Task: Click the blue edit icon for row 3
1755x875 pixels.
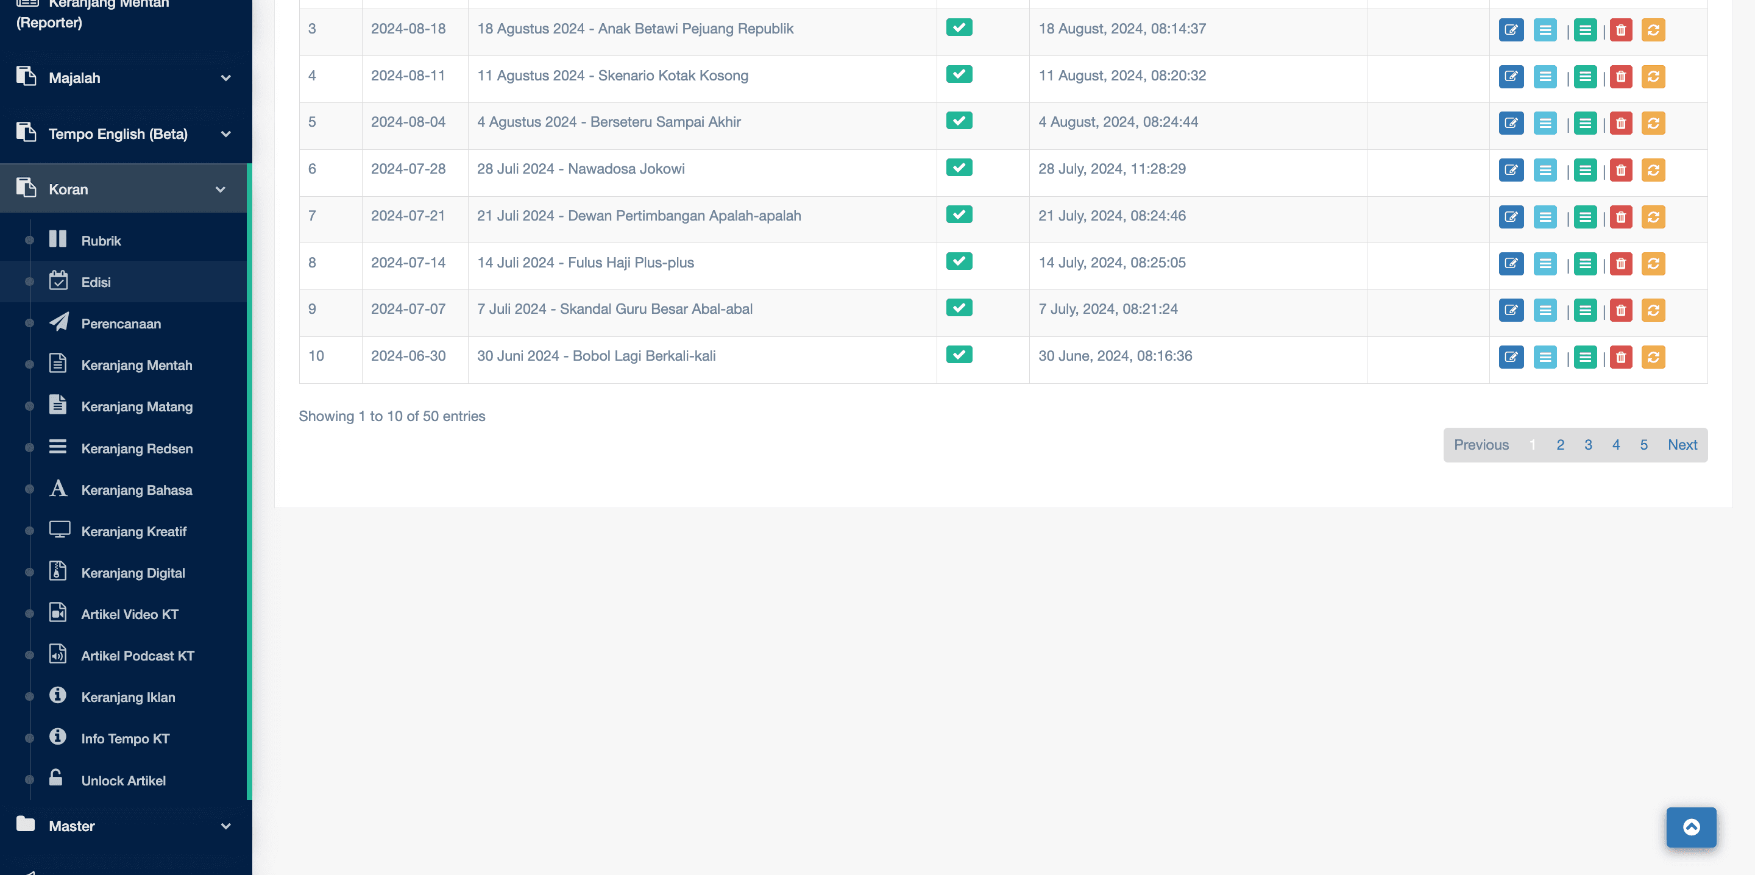Action: [x=1511, y=30]
